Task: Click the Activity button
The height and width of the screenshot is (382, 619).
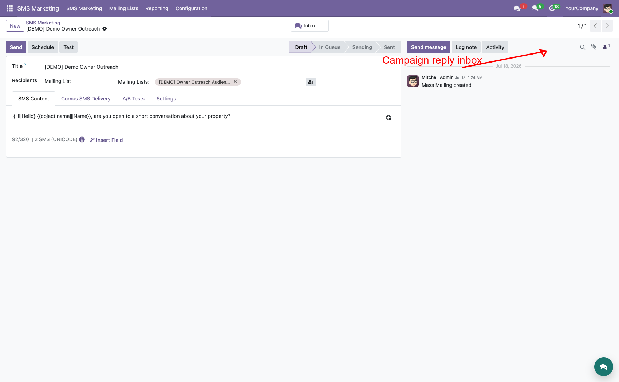Action: (495, 47)
